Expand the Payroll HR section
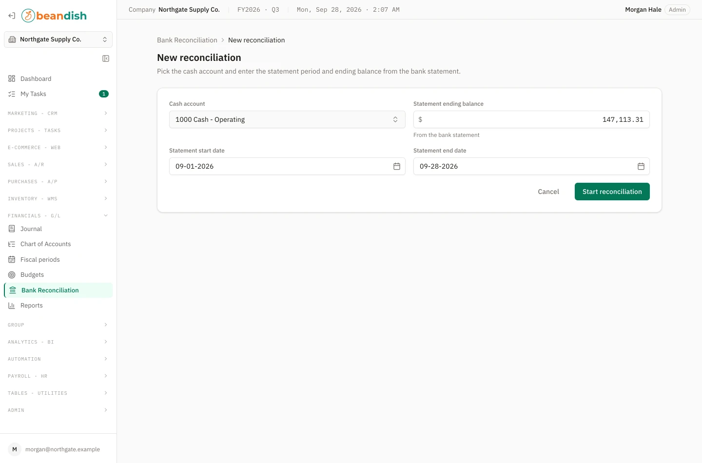 [x=58, y=376]
